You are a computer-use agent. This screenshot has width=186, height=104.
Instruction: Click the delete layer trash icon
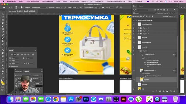point(174,91)
